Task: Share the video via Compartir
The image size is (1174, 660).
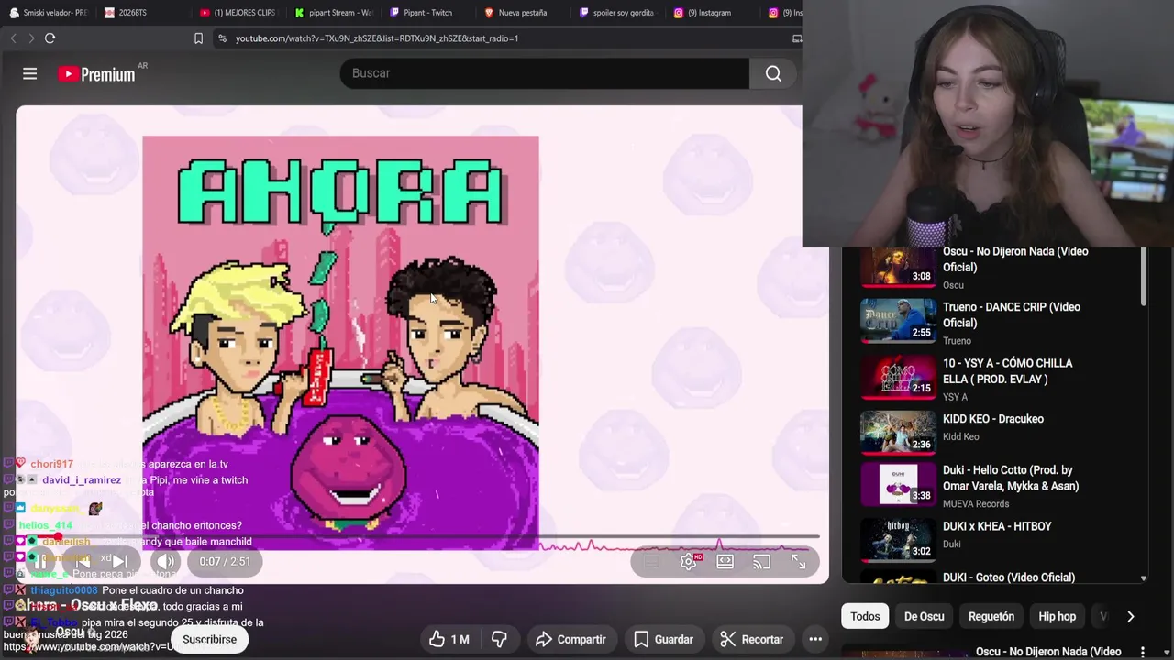Action: [x=570, y=639]
